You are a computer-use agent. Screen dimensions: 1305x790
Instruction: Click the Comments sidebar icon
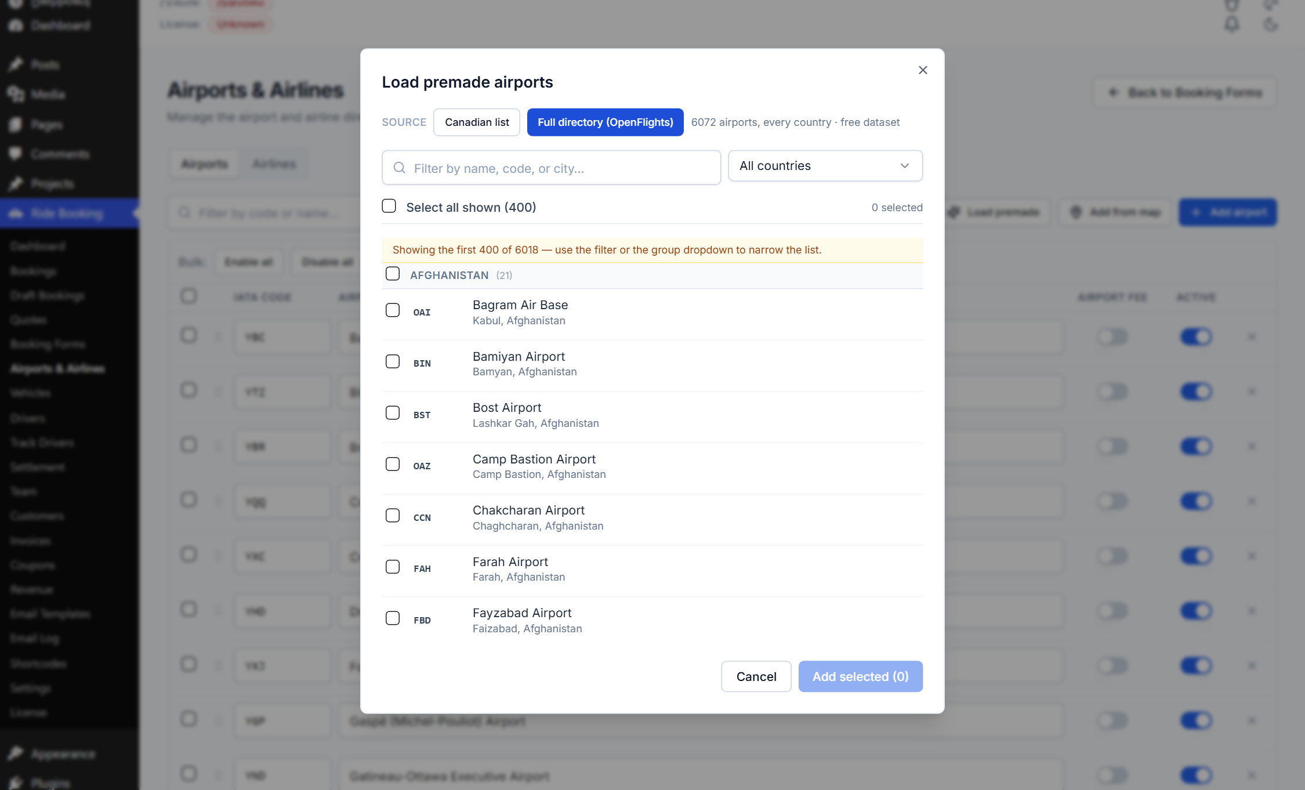pos(16,154)
